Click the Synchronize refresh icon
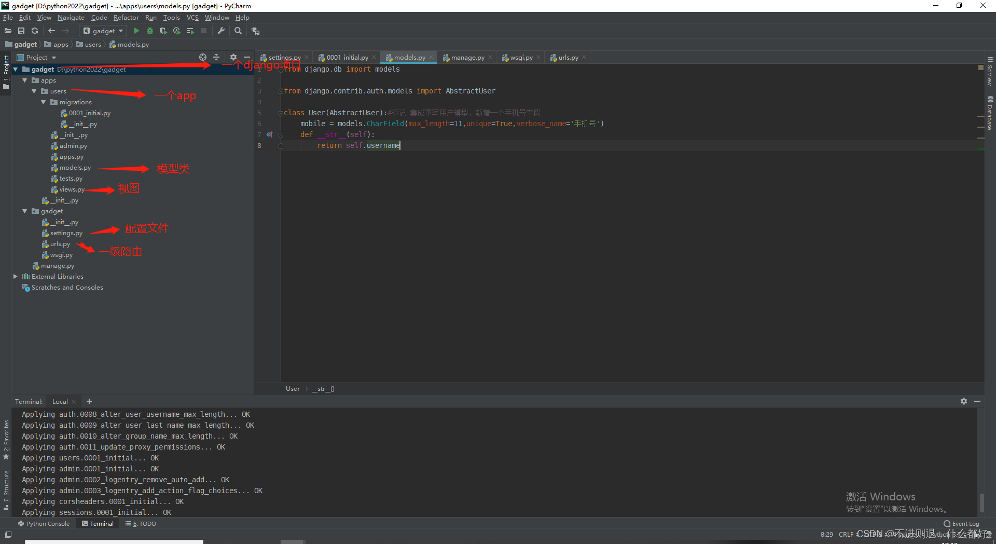The height and width of the screenshot is (544, 996). [x=35, y=31]
